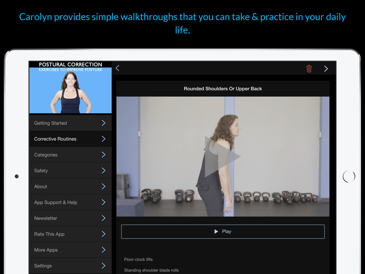Viewport: 365px width, 274px height.
Task: Open the Safety section
Action: pos(70,171)
